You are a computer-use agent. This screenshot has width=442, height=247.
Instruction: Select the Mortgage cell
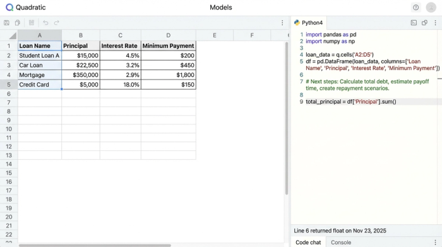click(40, 75)
